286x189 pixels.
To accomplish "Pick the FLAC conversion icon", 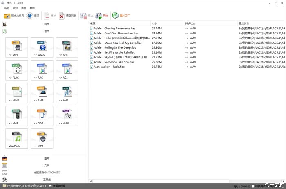I will pos(17,70).
